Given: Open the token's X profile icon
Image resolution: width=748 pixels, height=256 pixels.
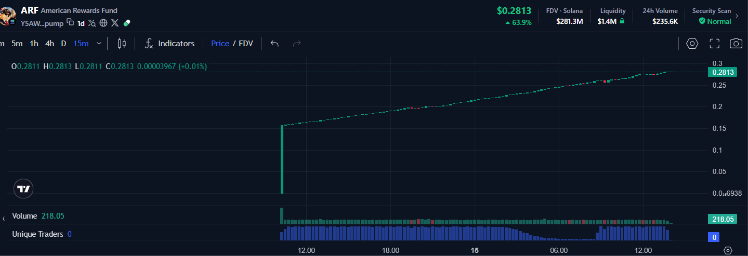Looking at the screenshot, I should tap(115, 23).
